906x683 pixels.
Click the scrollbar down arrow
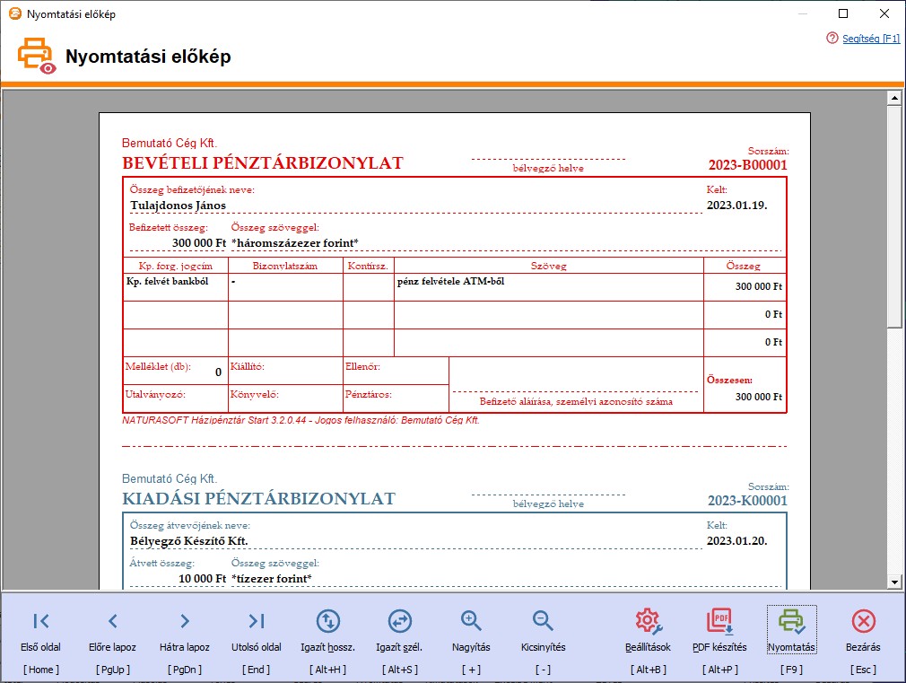894,582
